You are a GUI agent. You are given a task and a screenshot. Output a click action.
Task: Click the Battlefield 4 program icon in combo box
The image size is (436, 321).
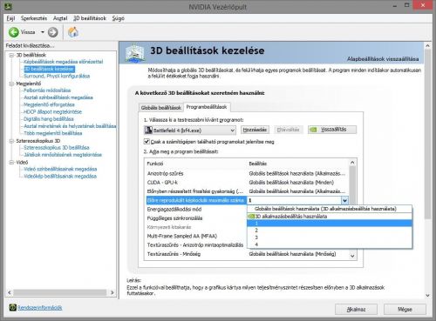[x=148, y=130]
